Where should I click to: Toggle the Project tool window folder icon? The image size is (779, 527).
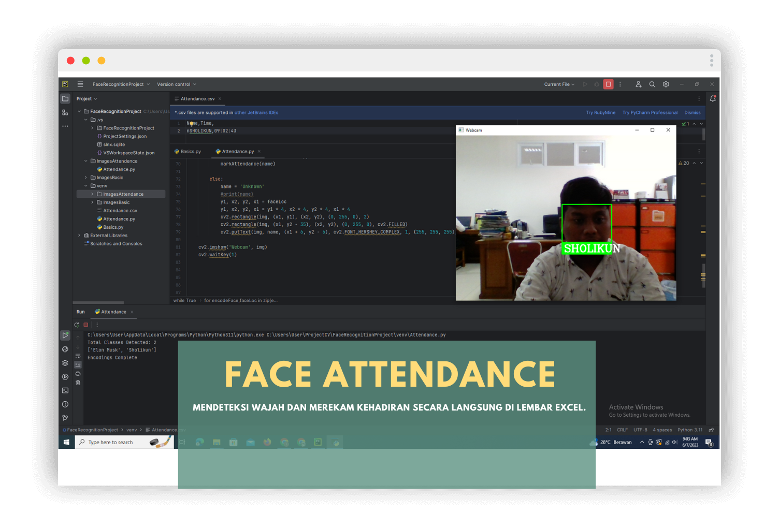(x=65, y=98)
